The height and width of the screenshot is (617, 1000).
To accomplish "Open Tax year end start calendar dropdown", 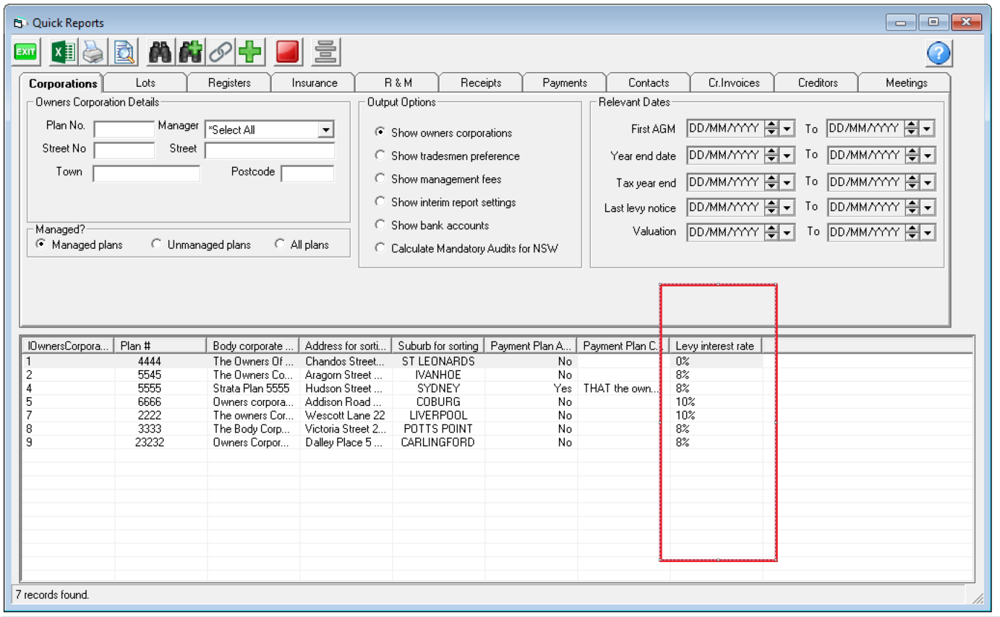I will click(x=787, y=182).
